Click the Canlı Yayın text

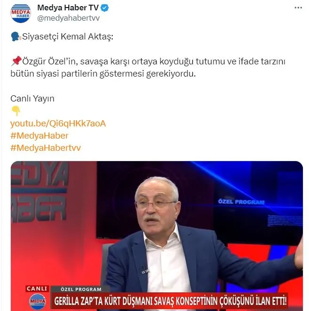pos(32,99)
